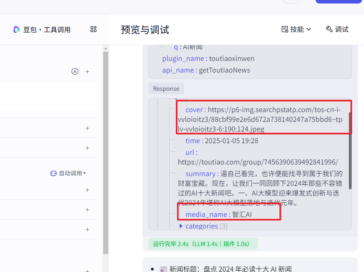Click the Doubao logo icon
The width and height of the screenshot is (364, 272).
[x=16, y=29]
